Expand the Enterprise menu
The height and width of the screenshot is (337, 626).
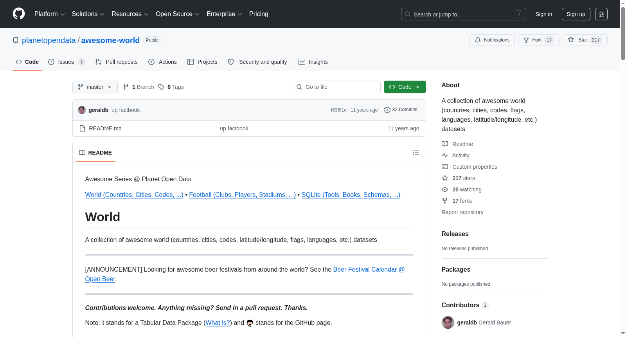tap(224, 14)
